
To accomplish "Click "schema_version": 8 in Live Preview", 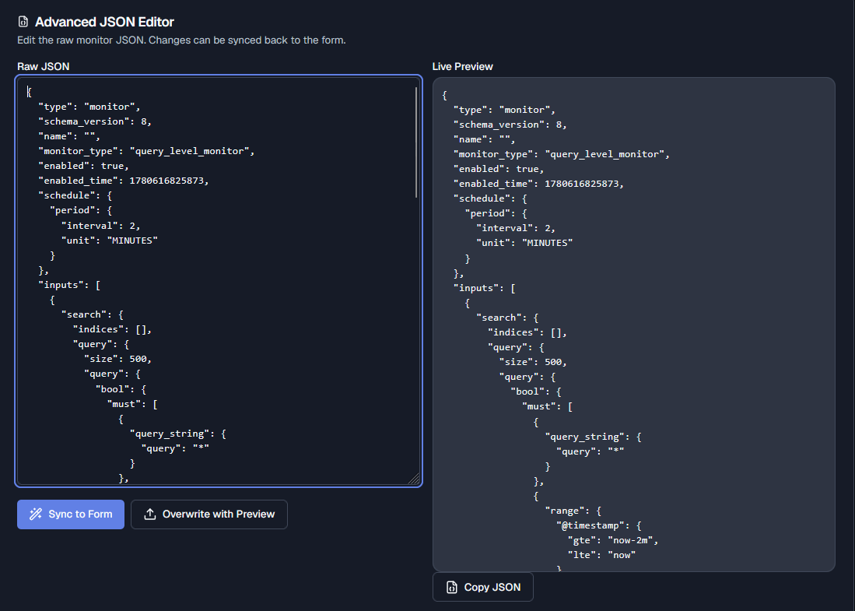I will (x=510, y=125).
